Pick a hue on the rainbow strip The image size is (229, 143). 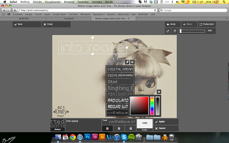click(152, 106)
